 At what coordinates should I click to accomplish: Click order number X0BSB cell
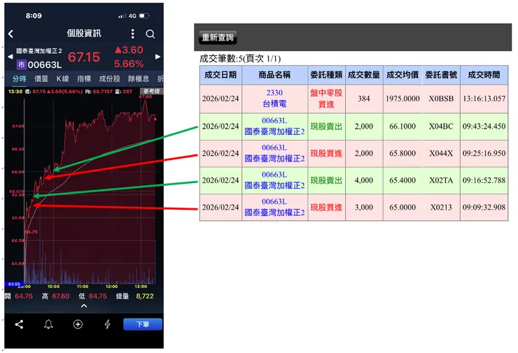coord(441,99)
